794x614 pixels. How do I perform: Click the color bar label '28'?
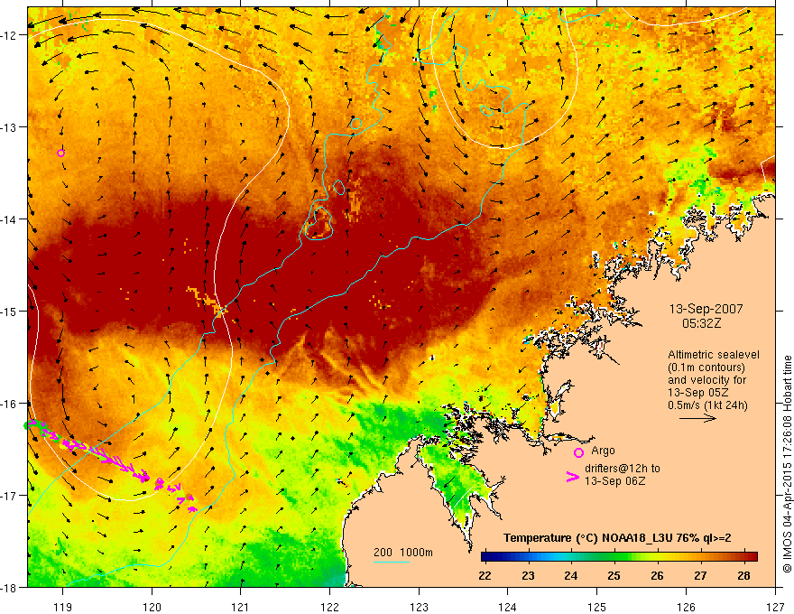[743, 576]
